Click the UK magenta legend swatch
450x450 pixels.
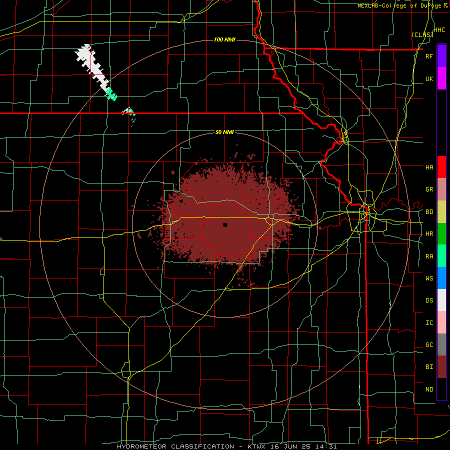(x=441, y=78)
